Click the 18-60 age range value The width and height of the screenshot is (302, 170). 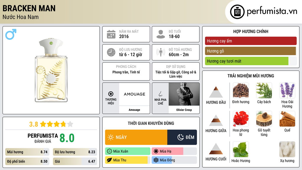pos(174,36)
